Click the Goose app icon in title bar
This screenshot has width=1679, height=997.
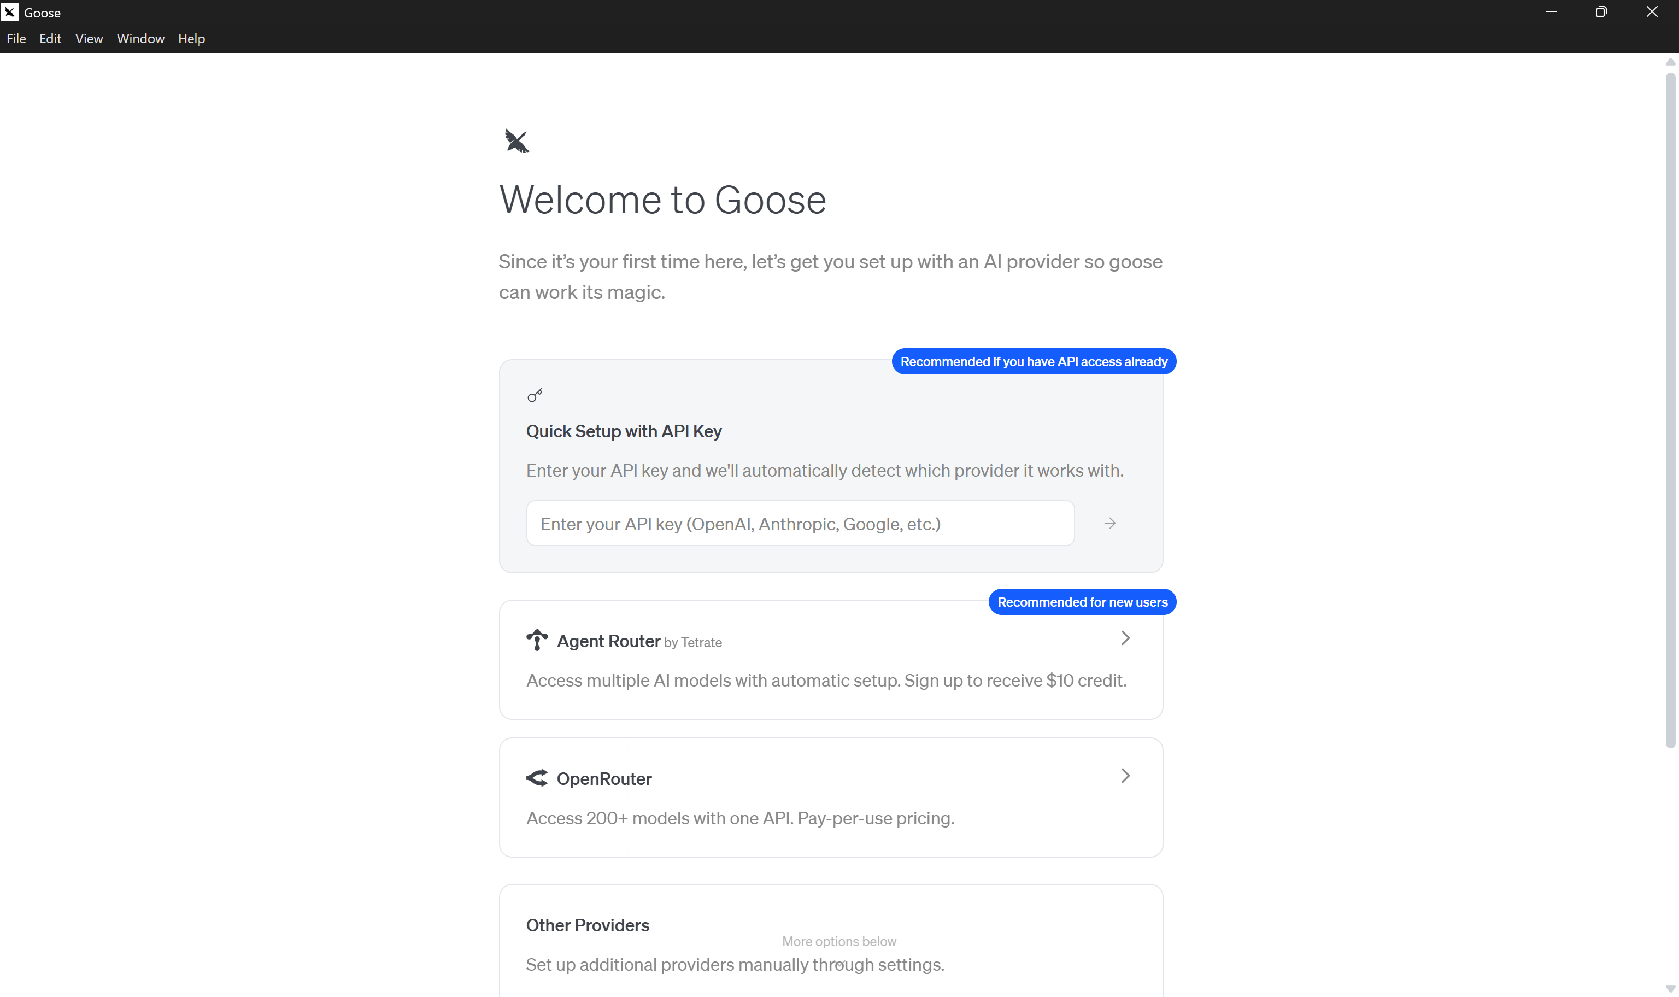point(10,12)
